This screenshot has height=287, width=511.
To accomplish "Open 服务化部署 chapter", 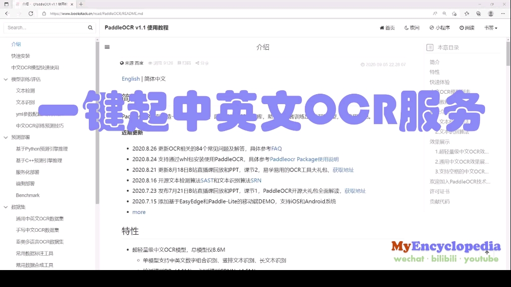I will pos(27,172).
